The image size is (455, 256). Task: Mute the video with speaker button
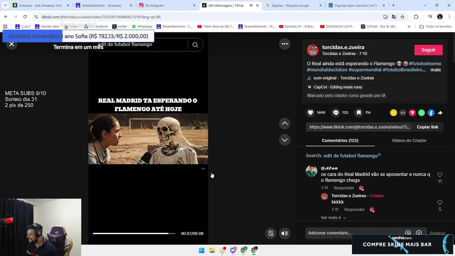tap(284, 233)
